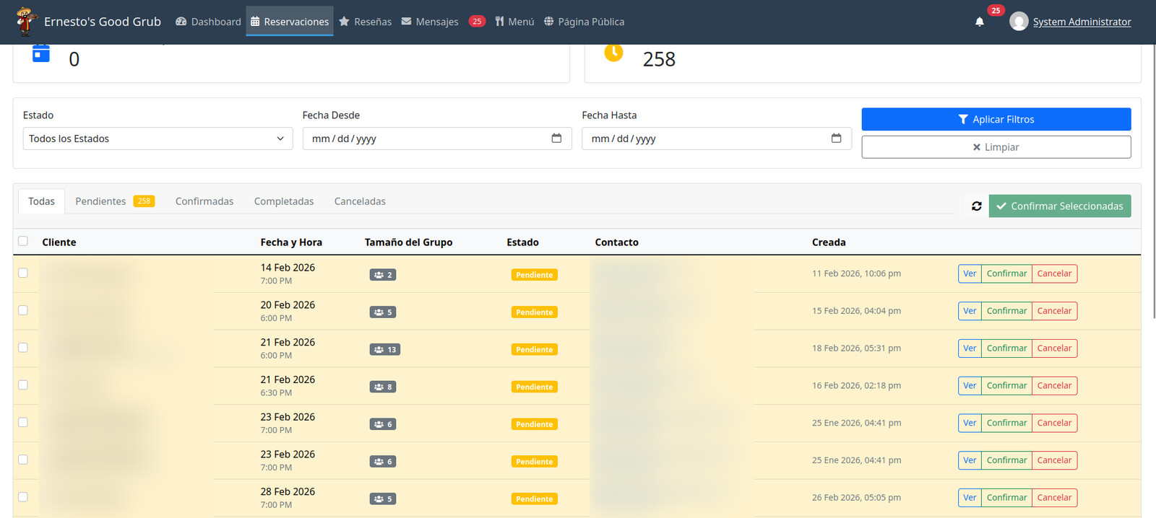Click group size badge showing 8
Viewport: 1156px width, 518px height.
pyautogui.click(x=383, y=387)
